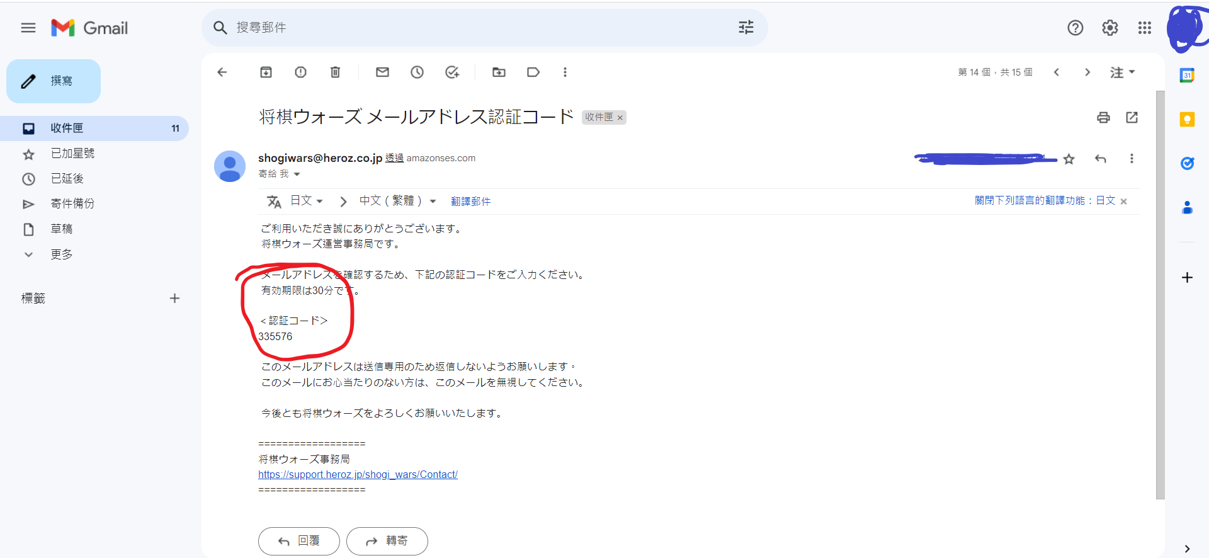Open the Support help icon
Screen dimensions: 1209x558
1076,28
